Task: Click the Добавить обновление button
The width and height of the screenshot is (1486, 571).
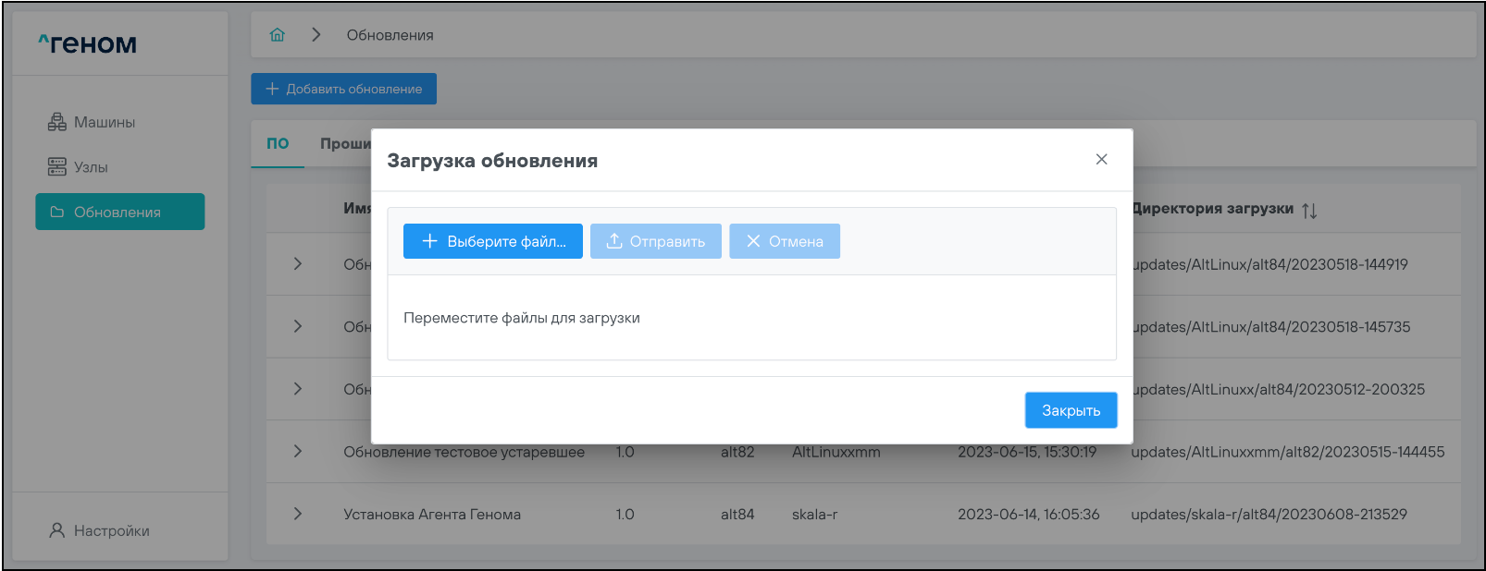Action: [x=343, y=89]
